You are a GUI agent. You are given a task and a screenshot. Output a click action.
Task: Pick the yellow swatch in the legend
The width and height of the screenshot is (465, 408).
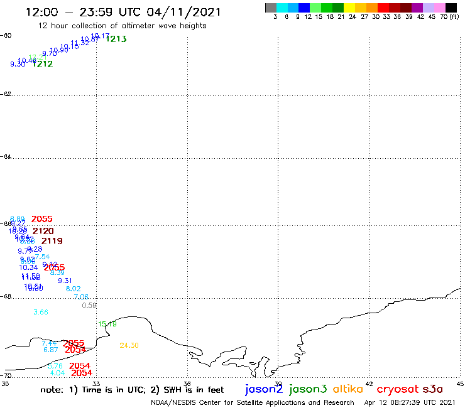[x=349, y=8]
